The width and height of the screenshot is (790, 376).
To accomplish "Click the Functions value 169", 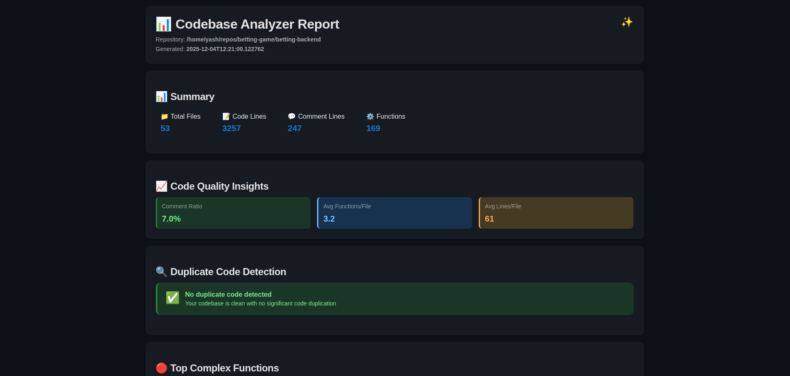I will pos(373,128).
